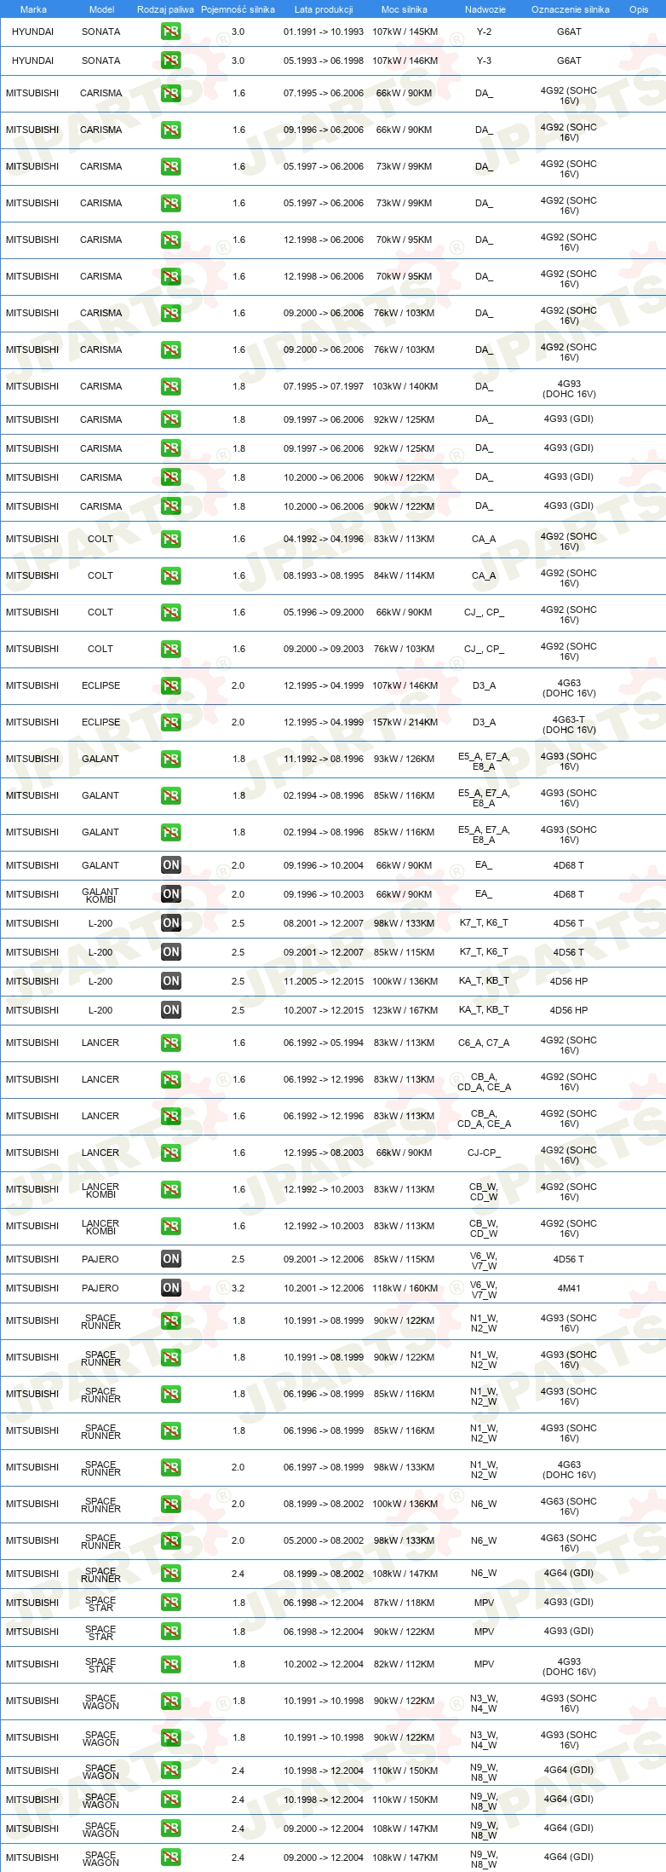The image size is (666, 1872).
Task: Click the Oznaczenie silnika column header
Action: pos(571,9)
